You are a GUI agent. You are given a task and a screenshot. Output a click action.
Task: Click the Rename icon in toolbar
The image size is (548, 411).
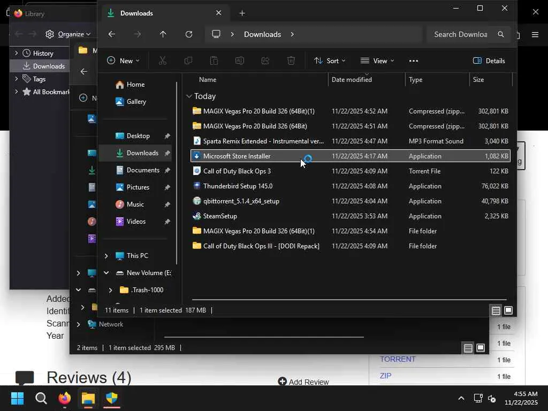pyautogui.click(x=240, y=61)
